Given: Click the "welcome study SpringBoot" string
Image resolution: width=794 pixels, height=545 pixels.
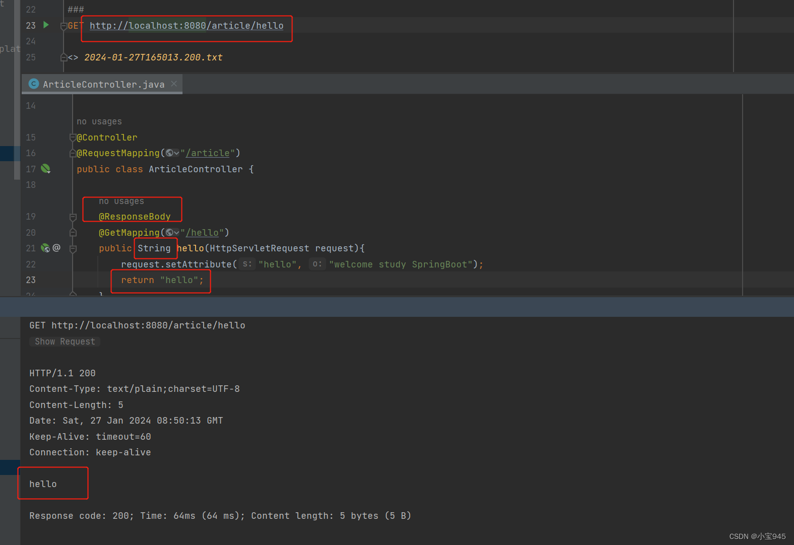Looking at the screenshot, I should pyautogui.click(x=401, y=264).
